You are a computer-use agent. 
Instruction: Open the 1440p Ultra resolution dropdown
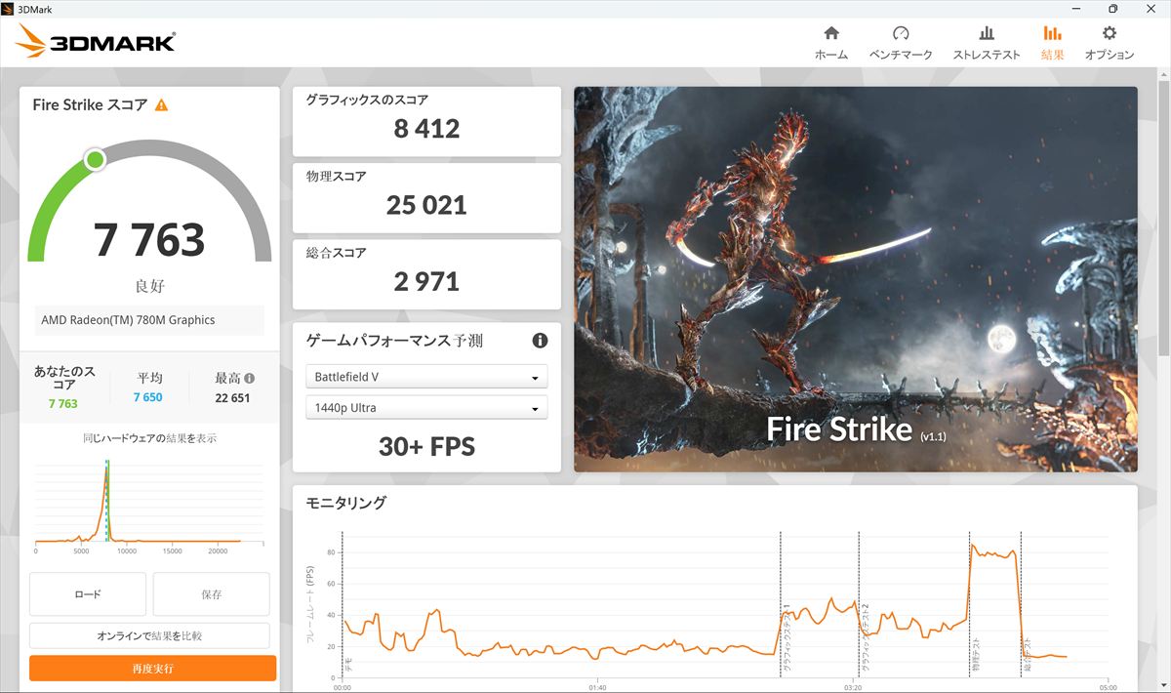[426, 408]
